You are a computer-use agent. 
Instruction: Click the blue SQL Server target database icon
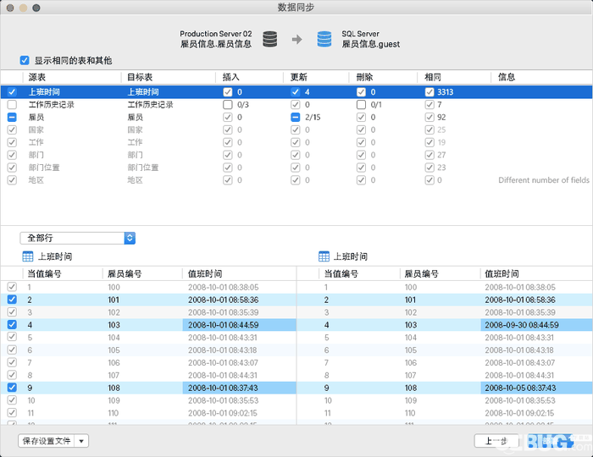coord(324,39)
